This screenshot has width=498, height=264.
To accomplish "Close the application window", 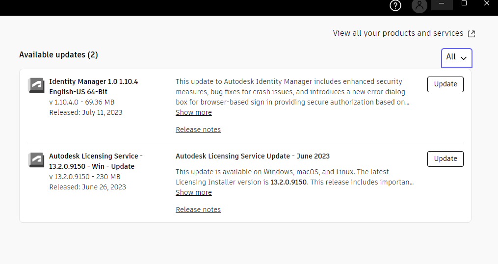I will pyautogui.click(x=486, y=3).
